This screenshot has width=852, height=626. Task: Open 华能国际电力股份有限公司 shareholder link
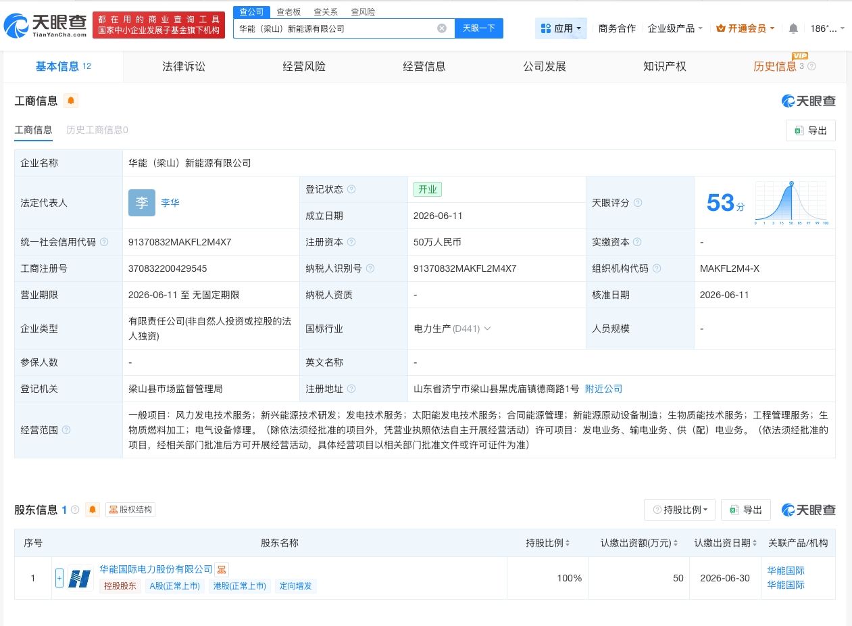pos(156,569)
